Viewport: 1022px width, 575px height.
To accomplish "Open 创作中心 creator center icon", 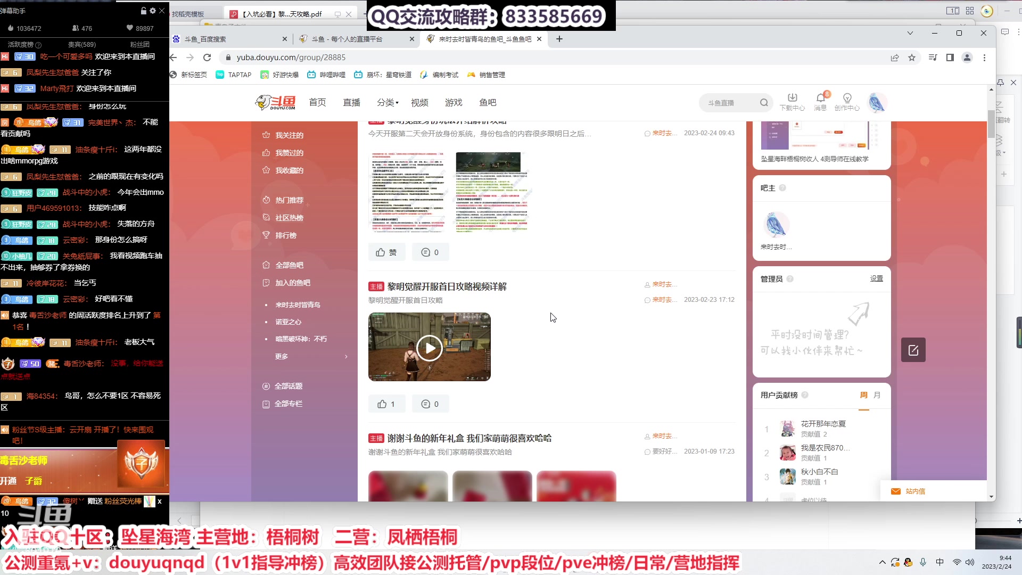I will [847, 102].
